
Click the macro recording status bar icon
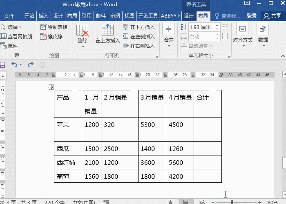point(106,202)
